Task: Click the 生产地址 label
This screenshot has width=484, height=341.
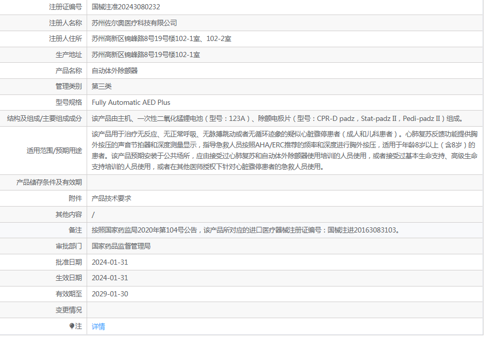Action: click(69, 54)
